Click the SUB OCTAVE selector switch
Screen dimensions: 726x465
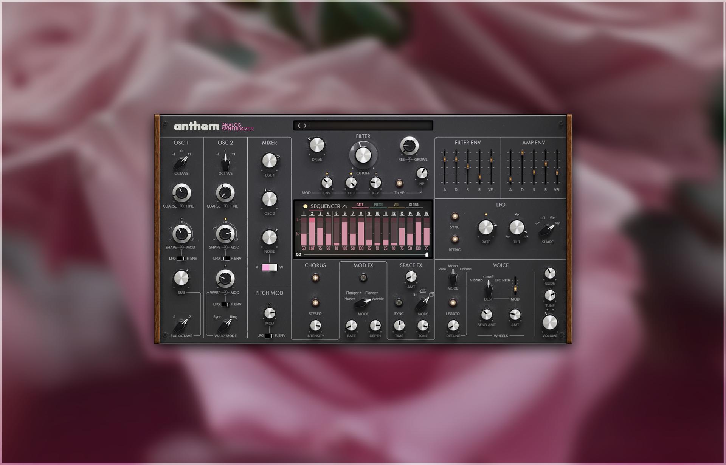(181, 325)
